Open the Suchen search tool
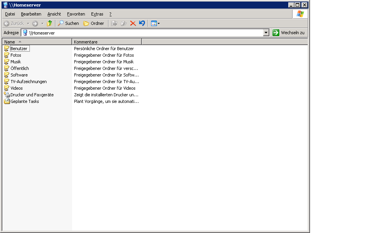372x233 pixels. [x=68, y=23]
